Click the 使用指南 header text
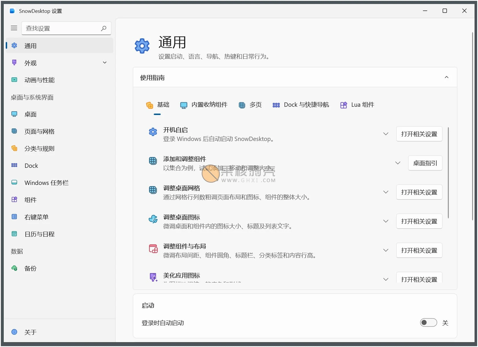478x347 pixels. (152, 78)
